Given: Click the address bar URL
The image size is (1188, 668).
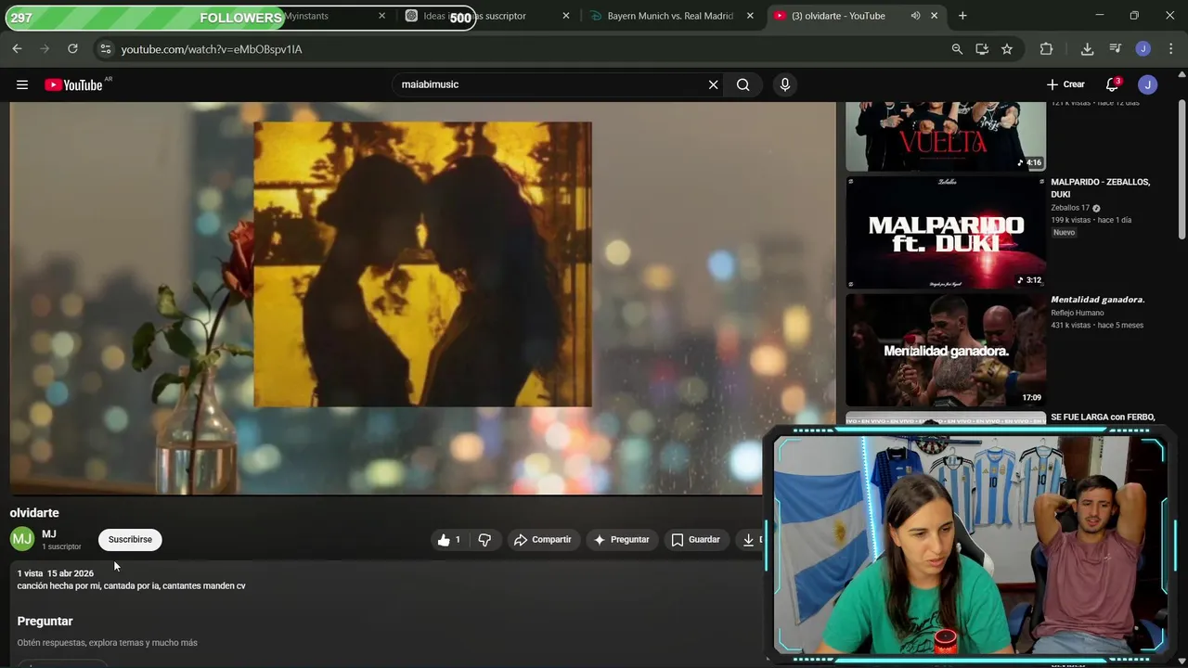Looking at the screenshot, I should point(212,49).
